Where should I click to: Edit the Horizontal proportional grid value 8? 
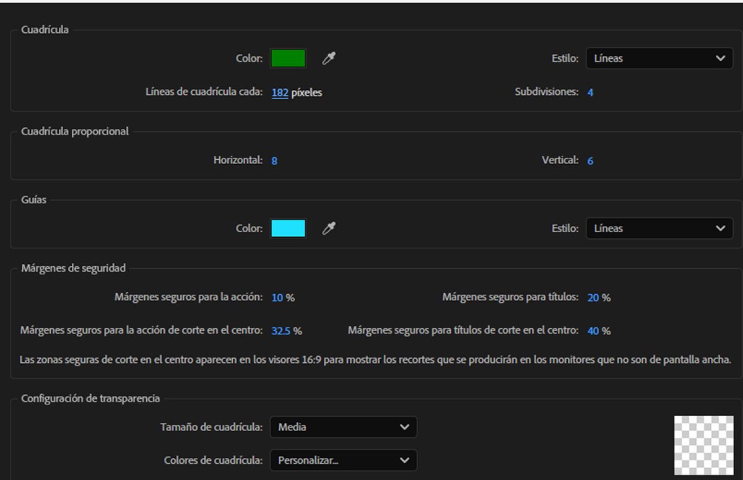[274, 160]
